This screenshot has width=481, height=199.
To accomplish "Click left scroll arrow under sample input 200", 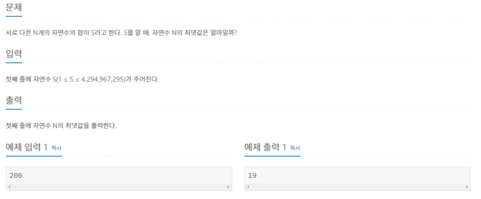I will pyautogui.click(x=9, y=187).
